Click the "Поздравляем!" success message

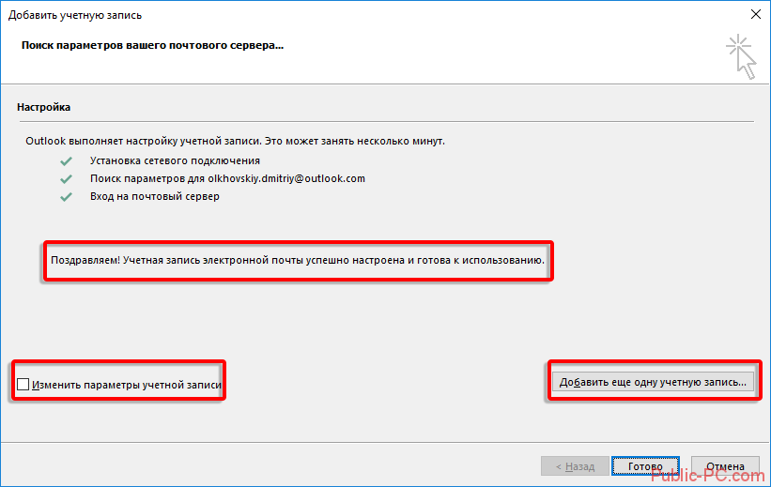pos(298,257)
